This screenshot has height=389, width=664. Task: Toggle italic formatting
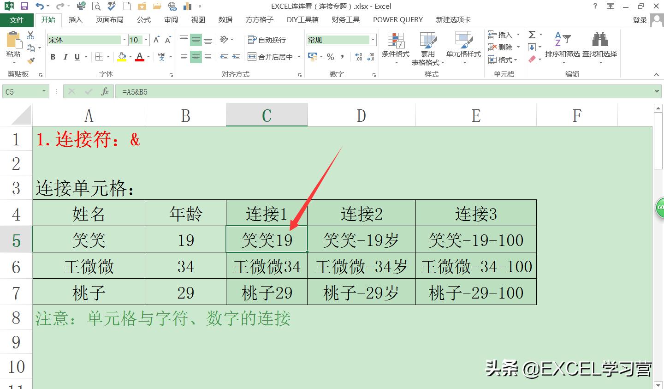click(x=64, y=56)
